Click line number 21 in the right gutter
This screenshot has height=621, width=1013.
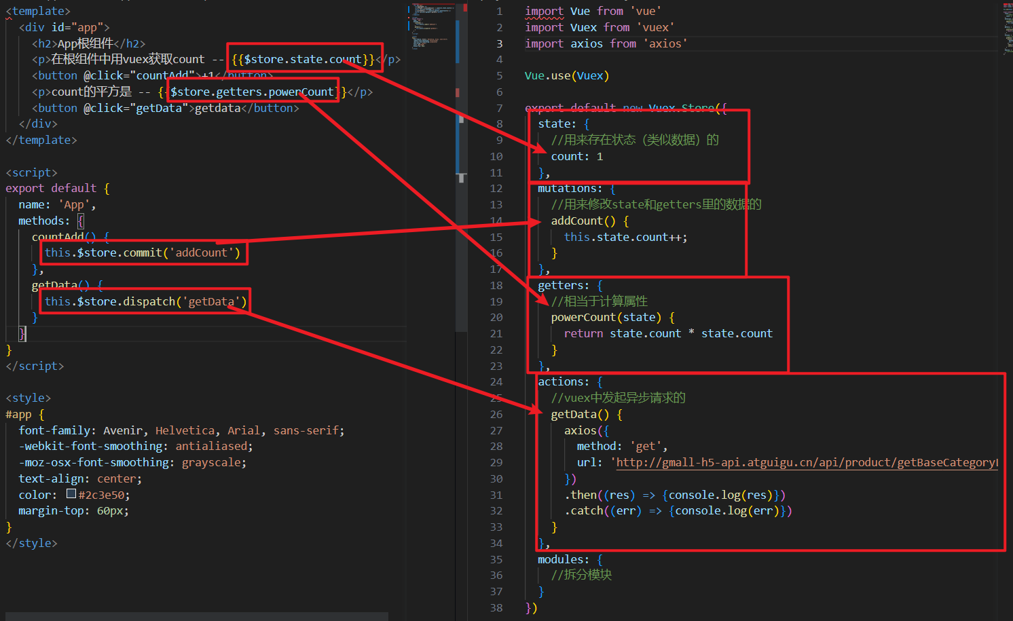(496, 333)
